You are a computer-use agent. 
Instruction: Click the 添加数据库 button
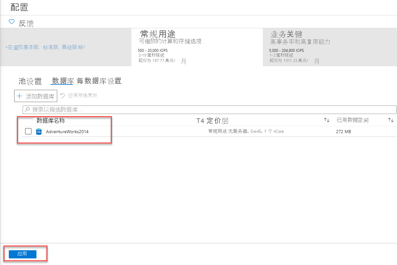pyautogui.click(x=36, y=96)
